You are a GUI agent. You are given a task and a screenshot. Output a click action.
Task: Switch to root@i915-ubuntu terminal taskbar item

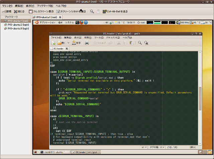pyautogui.click(x=55, y=152)
